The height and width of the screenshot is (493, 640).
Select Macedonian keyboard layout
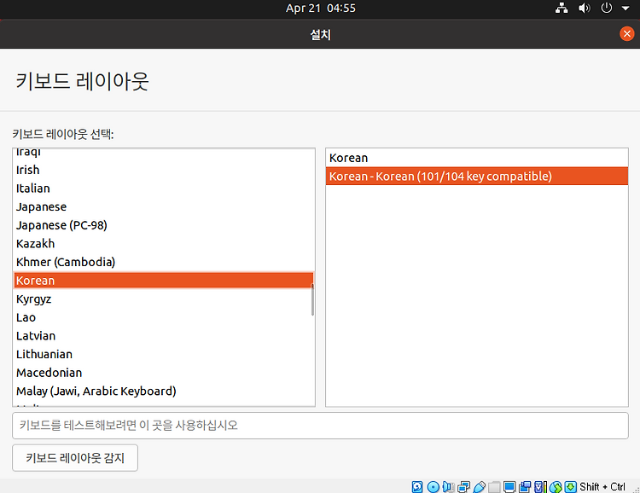[164, 372]
